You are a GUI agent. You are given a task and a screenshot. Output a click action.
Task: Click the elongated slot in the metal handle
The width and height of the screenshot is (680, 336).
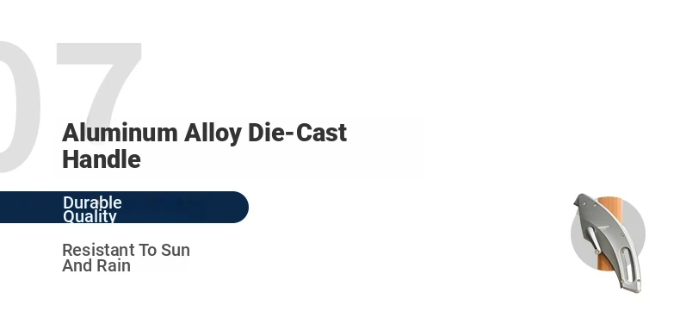[627, 264]
